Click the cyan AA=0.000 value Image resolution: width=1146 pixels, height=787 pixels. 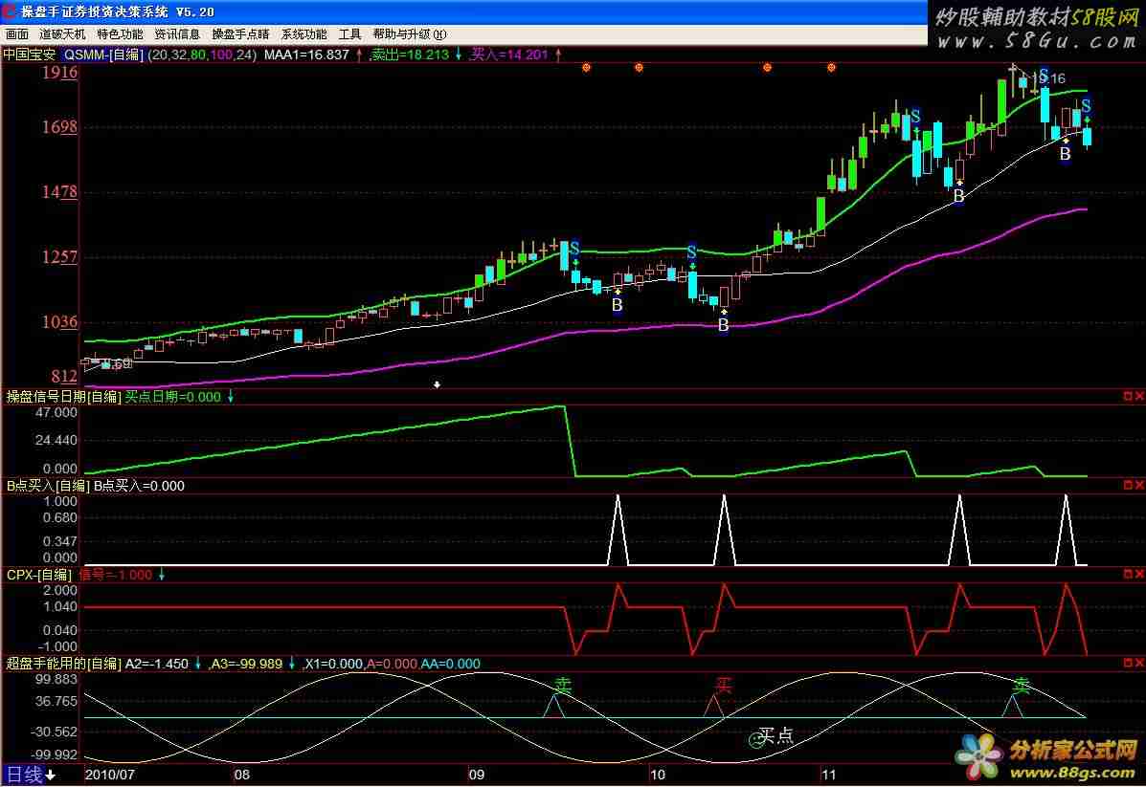coord(450,664)
